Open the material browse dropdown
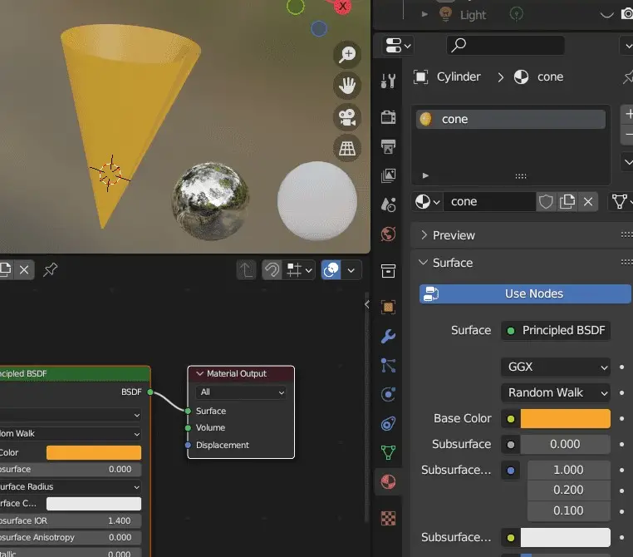 [427, 201]
